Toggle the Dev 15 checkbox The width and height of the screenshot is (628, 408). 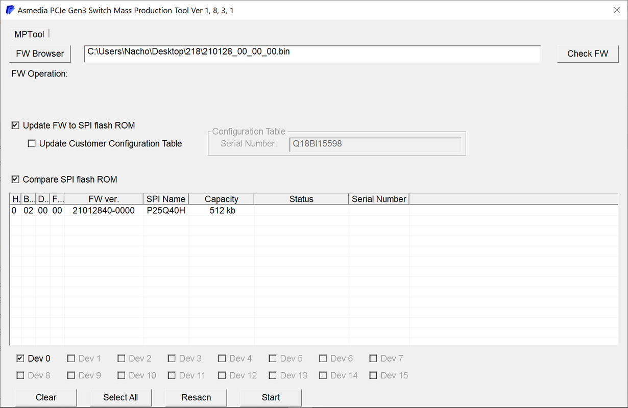coord(373,375)
